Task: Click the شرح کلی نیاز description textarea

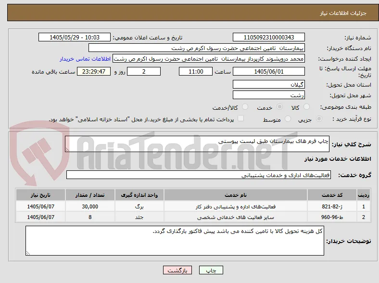Action: [x=197, y=144]
